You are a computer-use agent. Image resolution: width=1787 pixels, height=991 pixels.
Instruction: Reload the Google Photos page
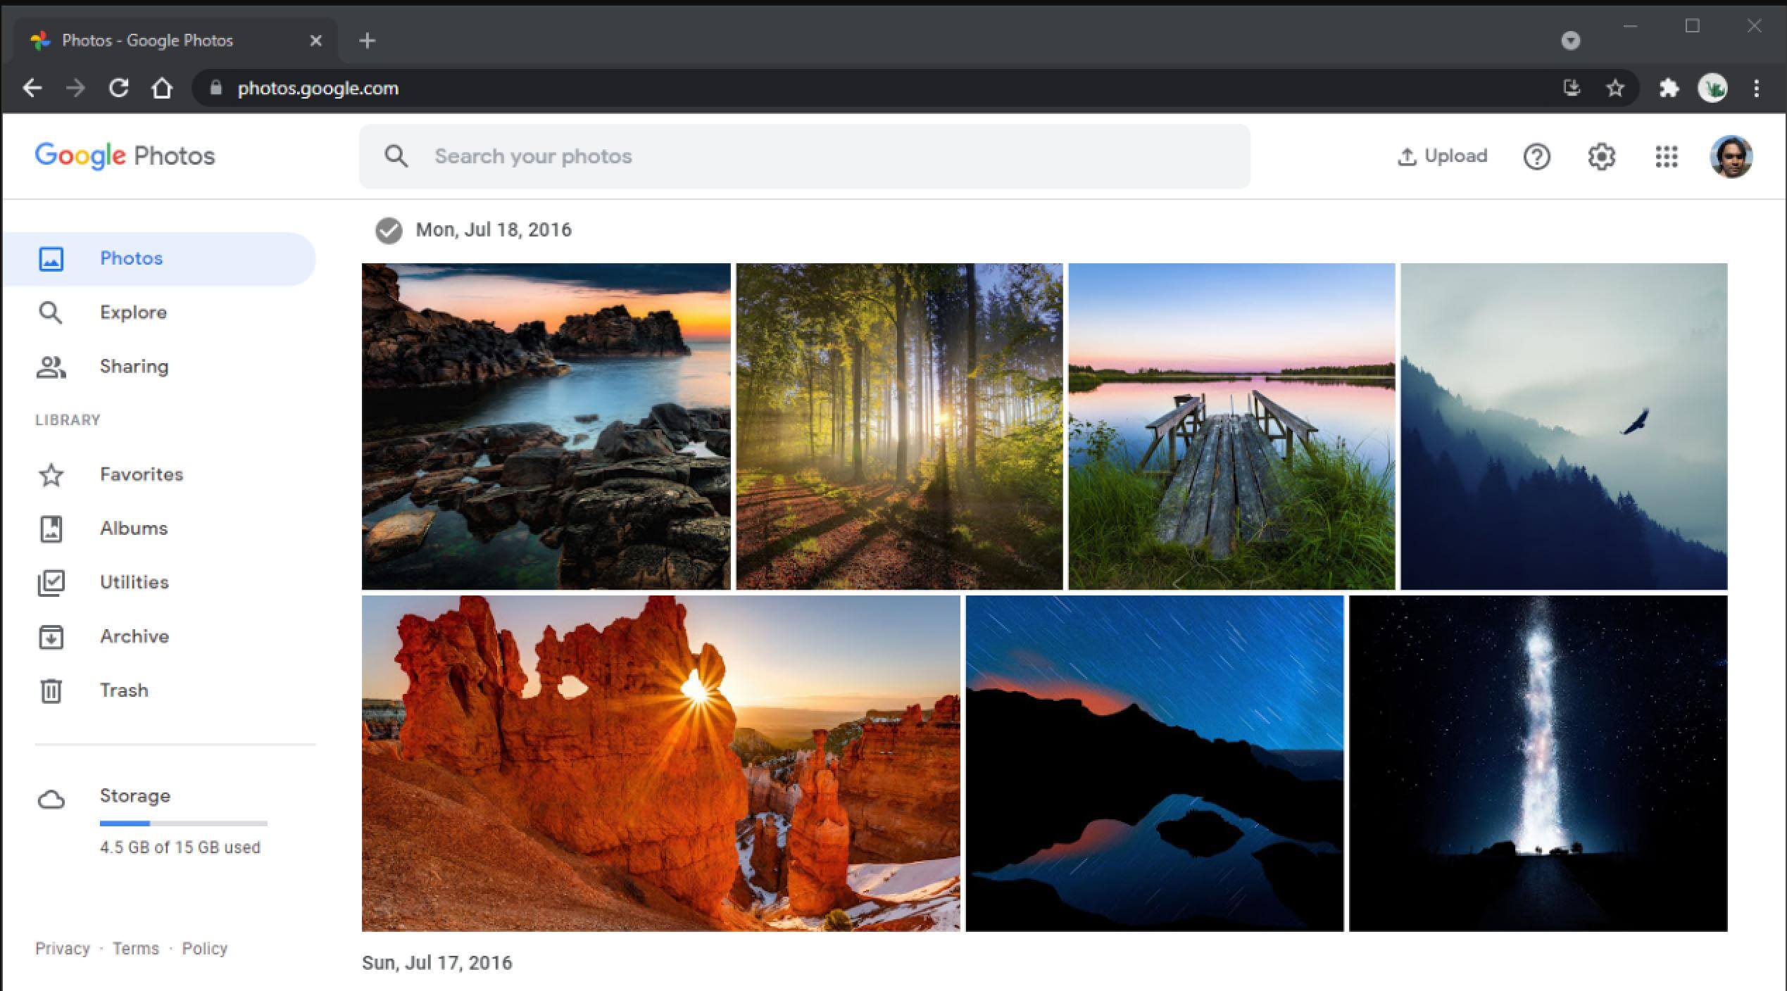tap(119, 89)
